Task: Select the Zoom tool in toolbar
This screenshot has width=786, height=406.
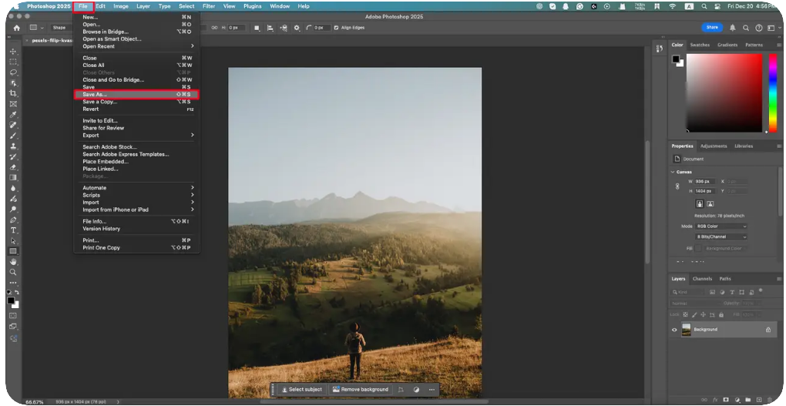Action: (x=13, y=272)
